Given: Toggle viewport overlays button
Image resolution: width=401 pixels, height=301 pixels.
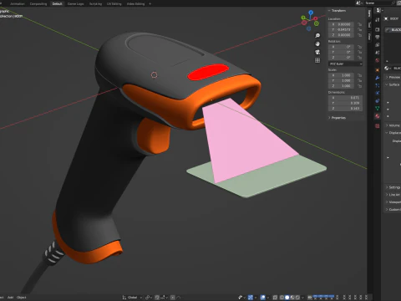Looking at the screenshot, I should [263, 298].
